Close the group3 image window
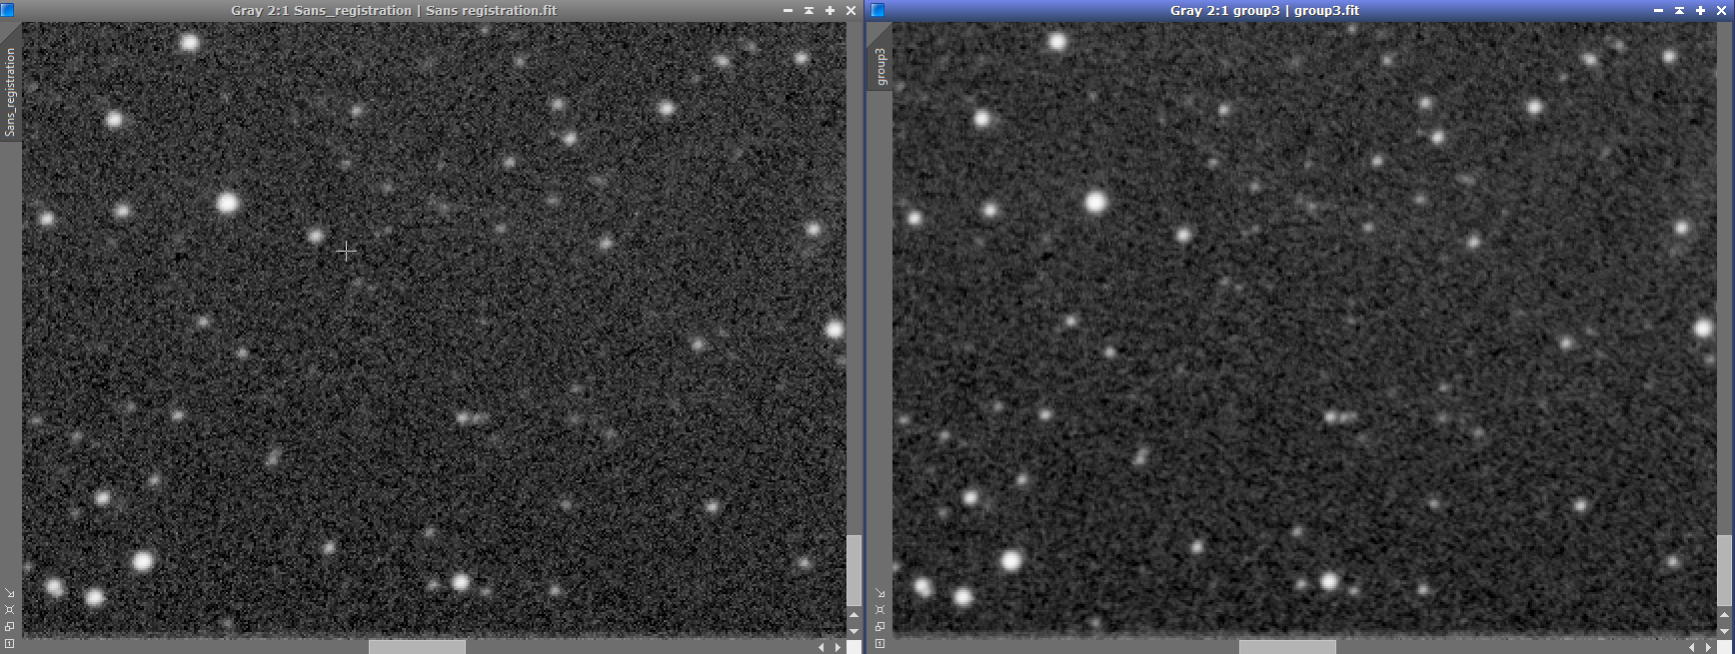The height and width of the screenshot is (654, 1735). tap(1721, 10)
